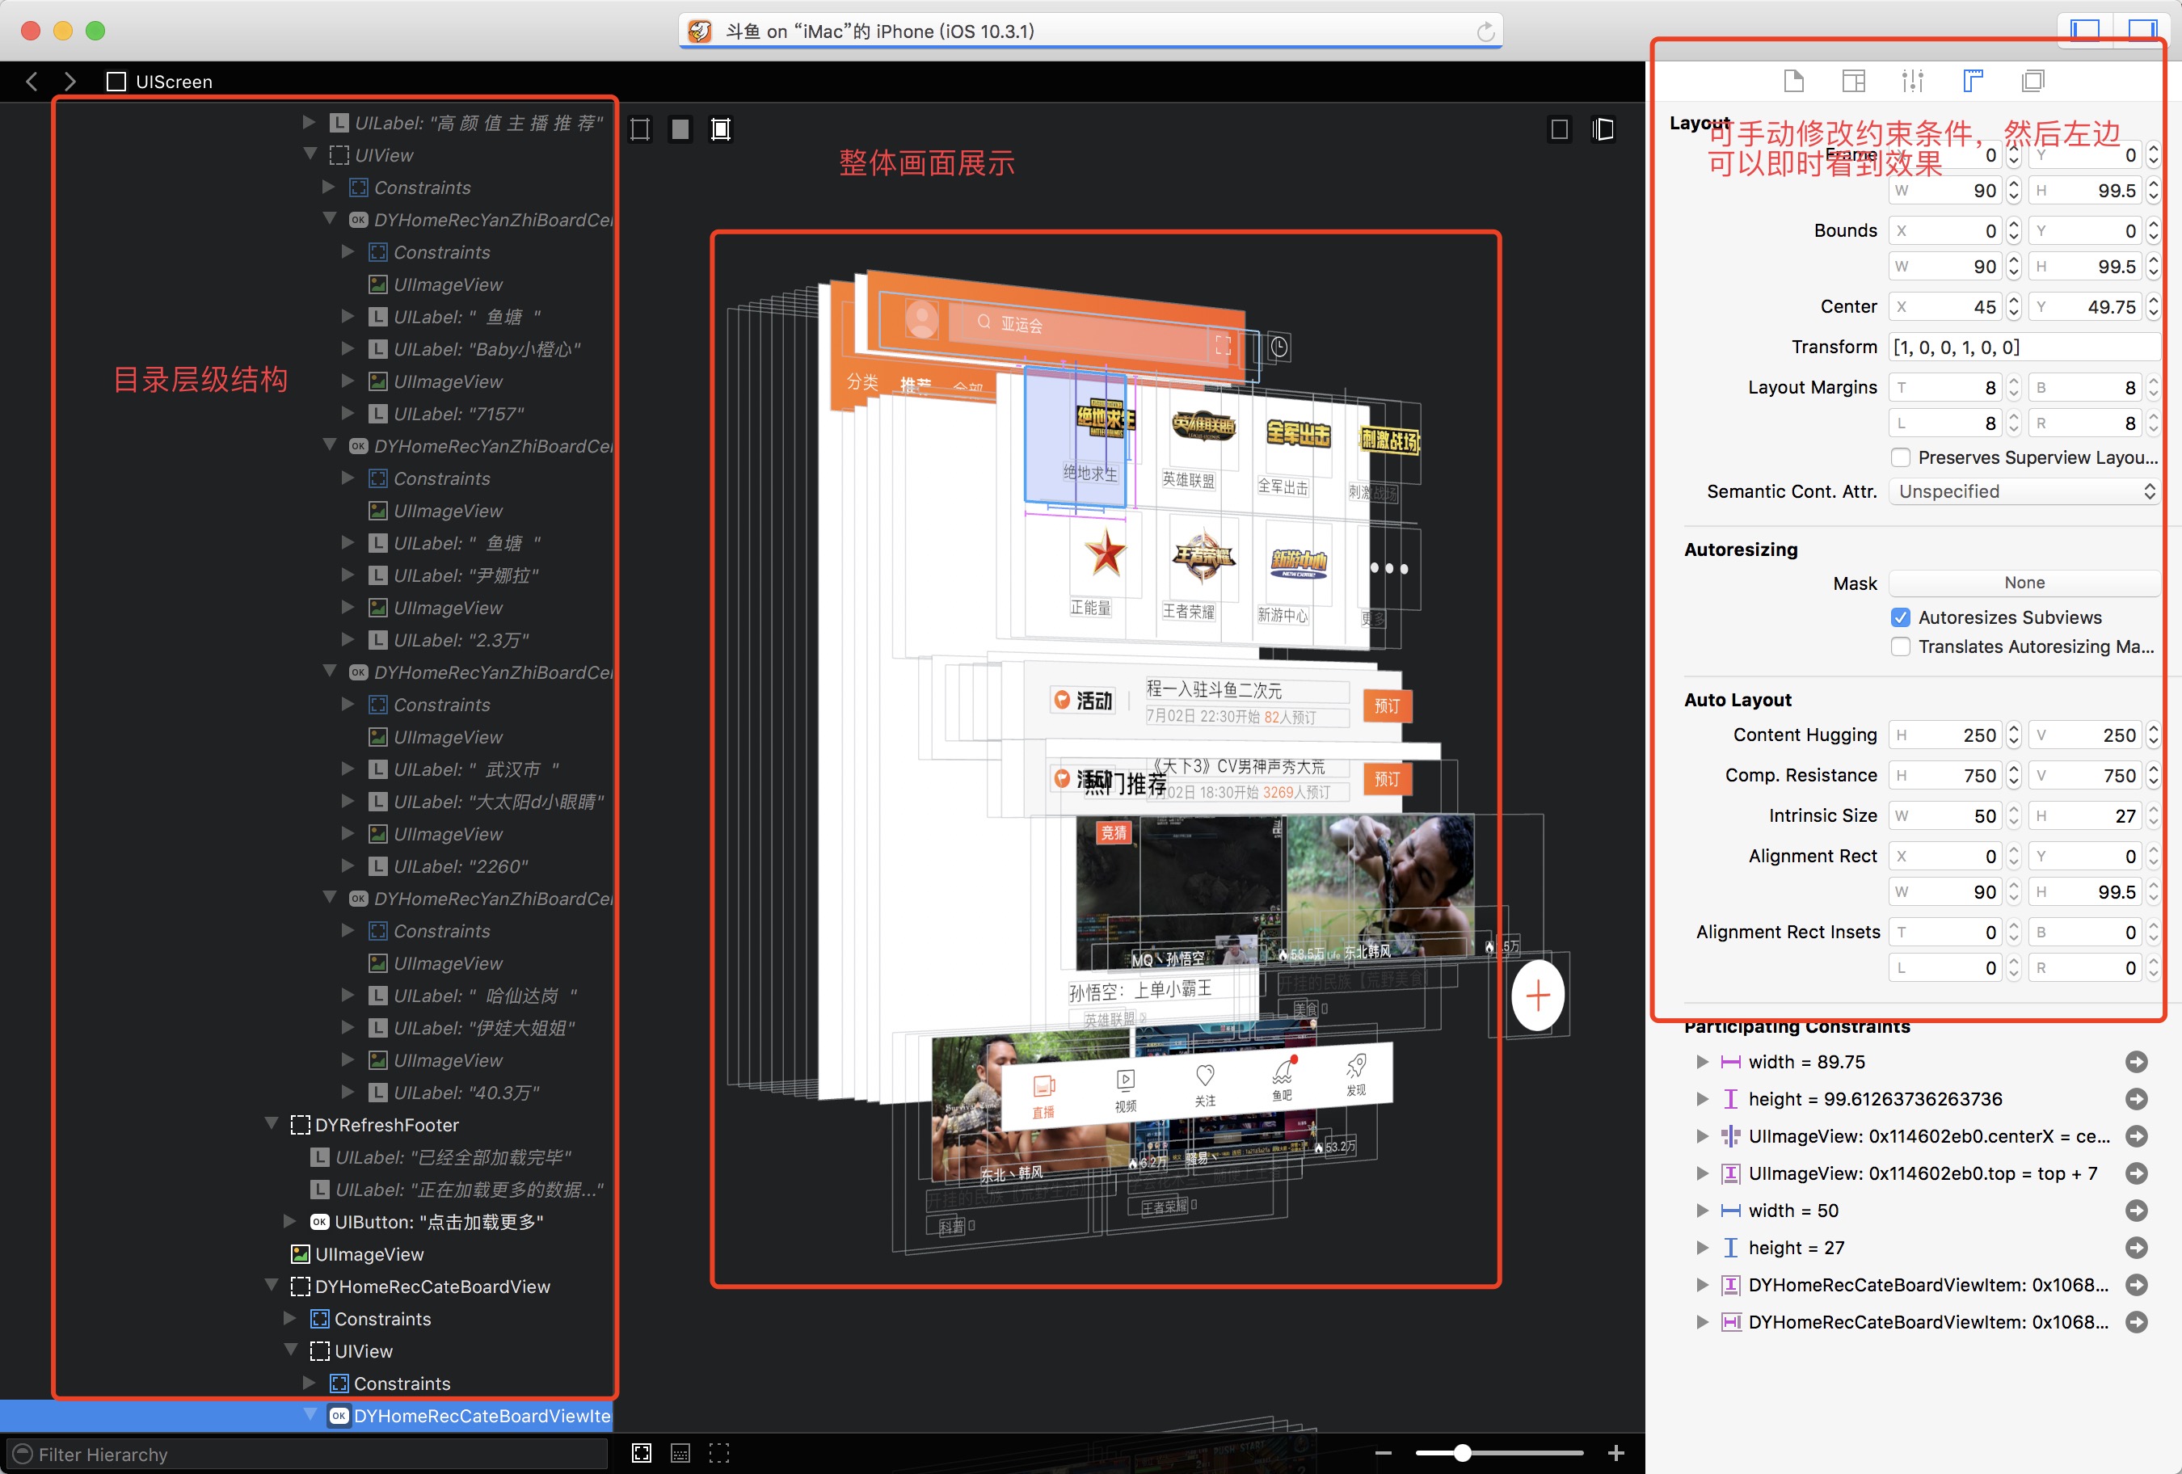
Task: Toggle the right inspector panel button
Action: [2142, 29]
